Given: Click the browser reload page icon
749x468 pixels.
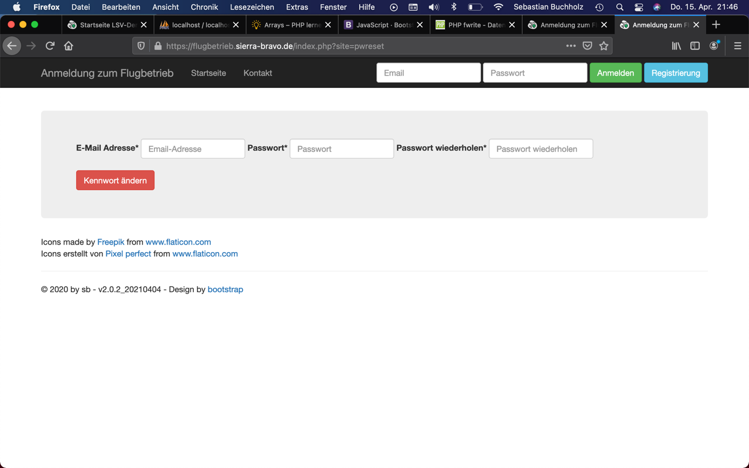Looking at the screenshot, I should (50, 46).
